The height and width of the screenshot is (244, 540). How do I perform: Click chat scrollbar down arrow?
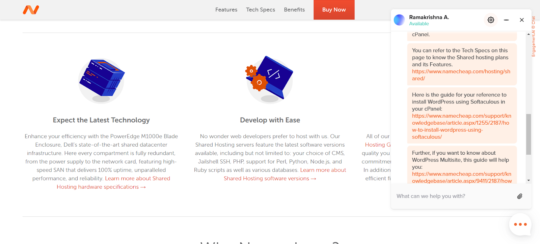pos(529,180)
